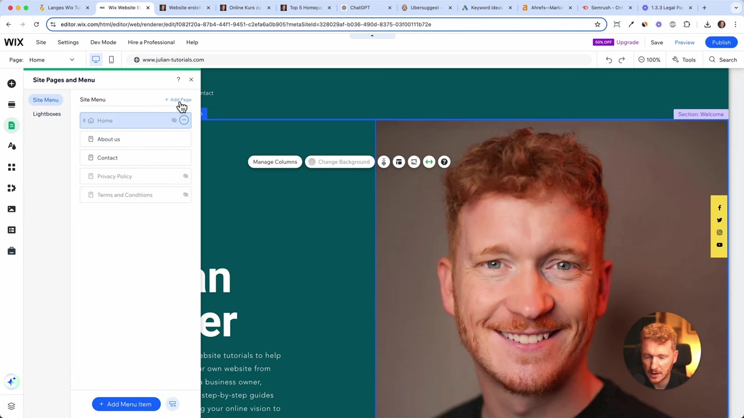Image resolution: width=744 pixels, height=418 pixels.
Task: Redo the last action
Action: [621, 60]
